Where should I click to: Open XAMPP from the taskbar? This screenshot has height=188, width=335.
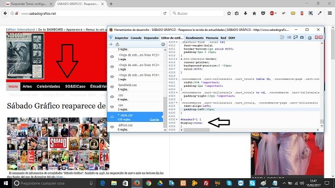tap(183, 183)
